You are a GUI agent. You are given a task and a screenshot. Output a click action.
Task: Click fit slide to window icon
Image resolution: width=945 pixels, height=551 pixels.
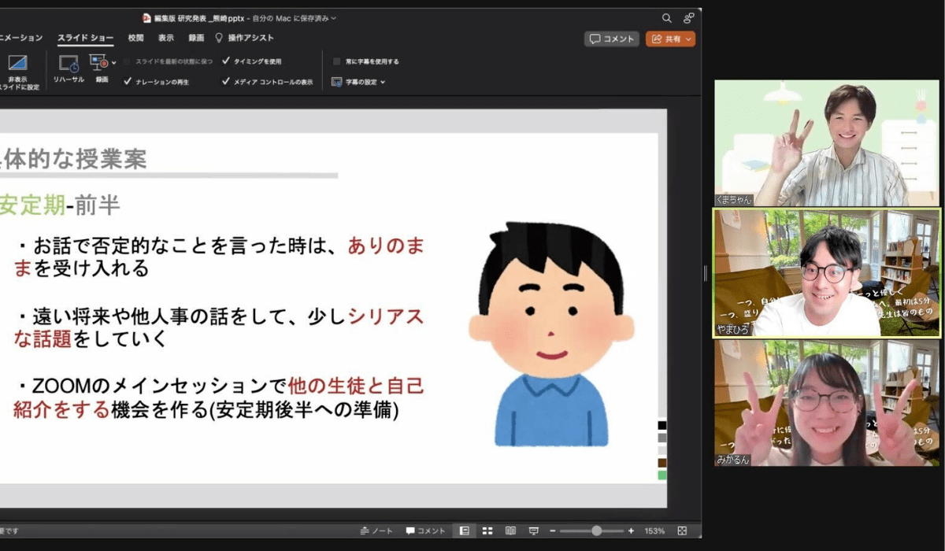(682, 531)
